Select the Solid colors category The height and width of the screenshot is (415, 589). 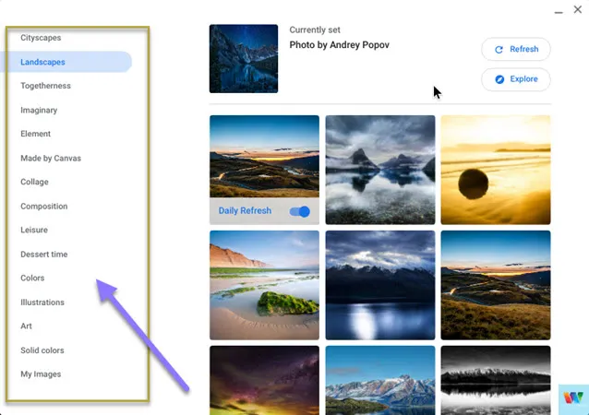click(42, 350)
